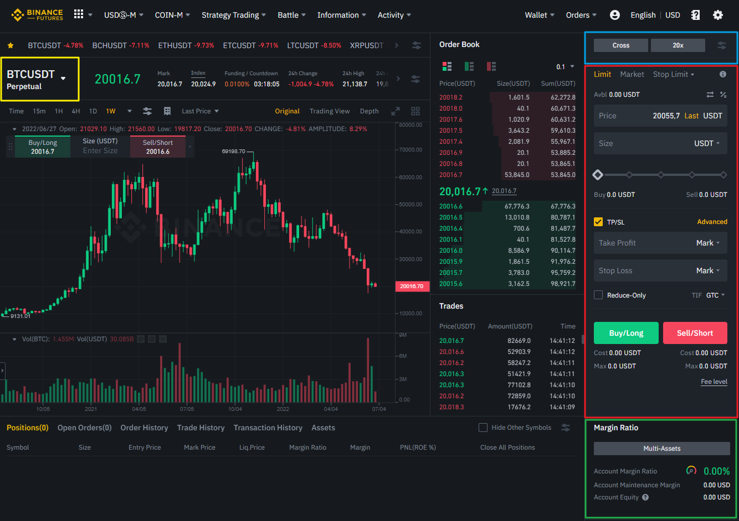This screenshot has height=521, width=739.
Task: Open Cross margin mode button
Action: click(621, 45)
